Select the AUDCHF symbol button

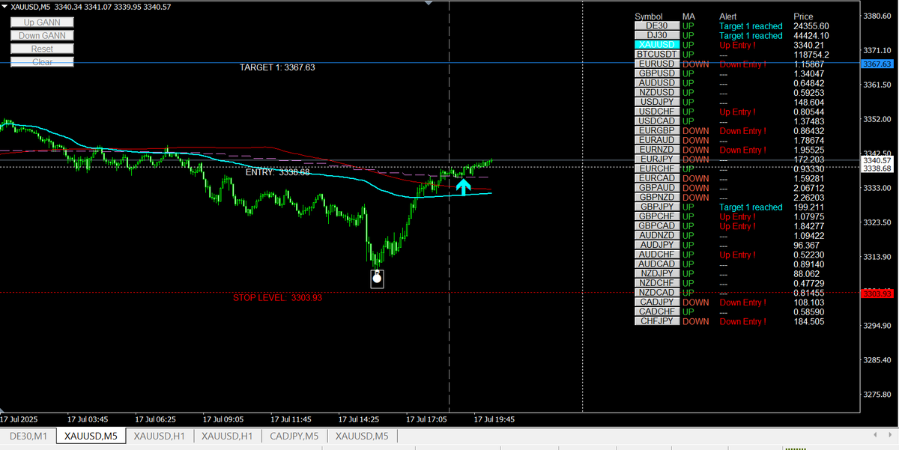tap(657, 255)
